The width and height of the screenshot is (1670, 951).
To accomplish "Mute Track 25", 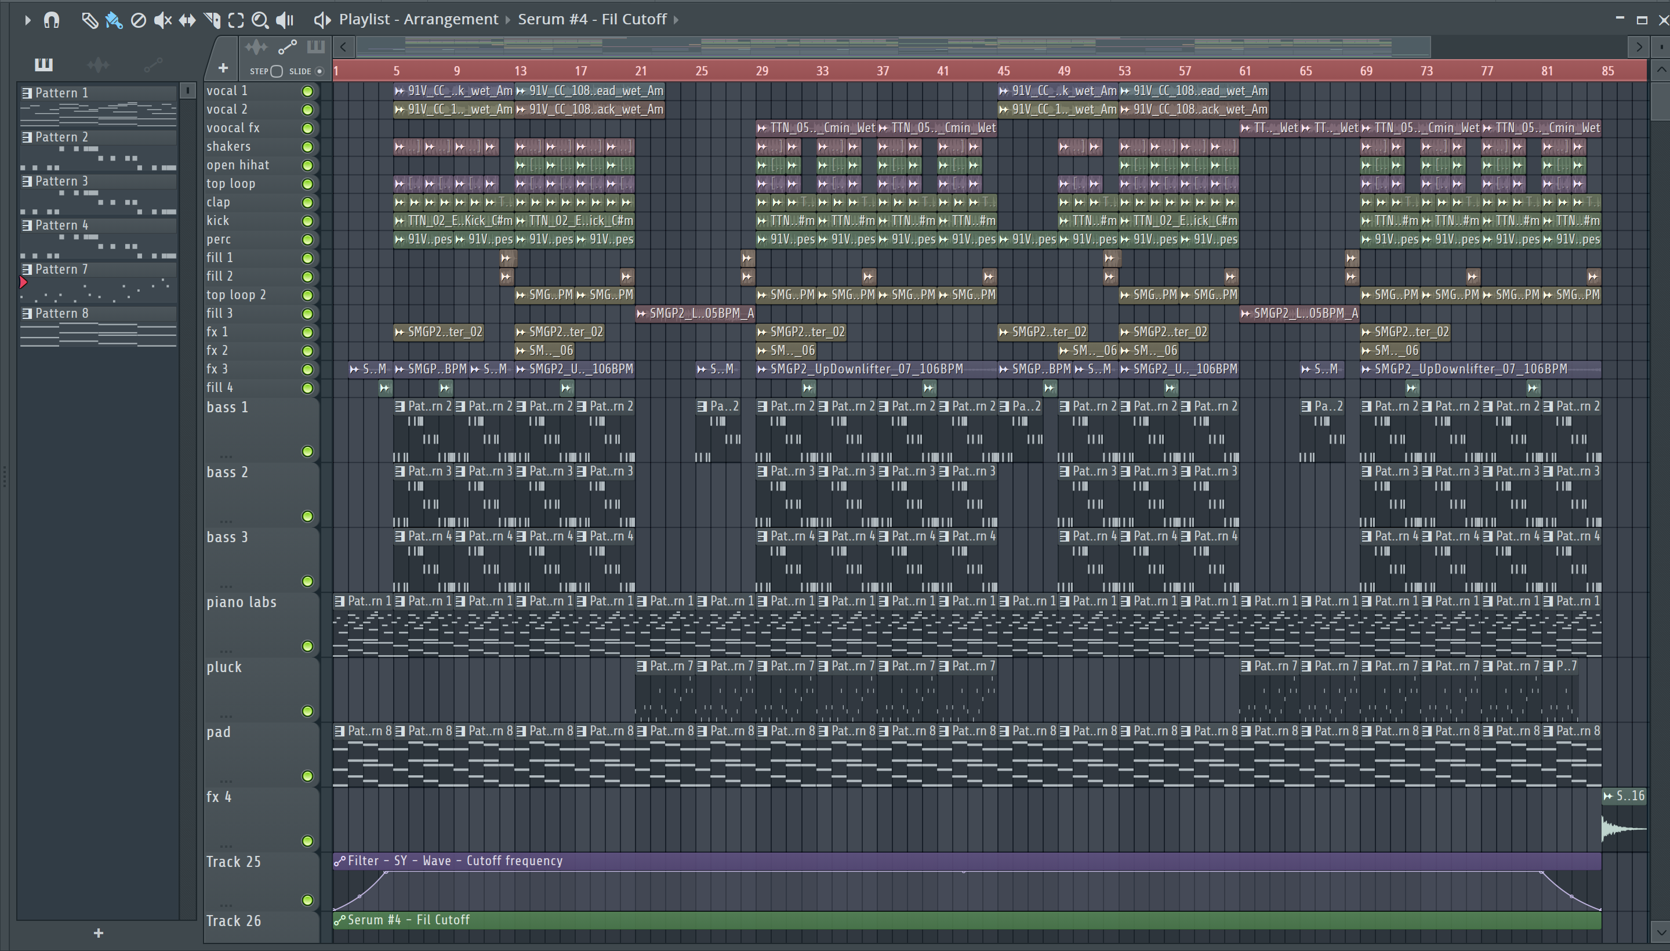I will coord(307,900).
